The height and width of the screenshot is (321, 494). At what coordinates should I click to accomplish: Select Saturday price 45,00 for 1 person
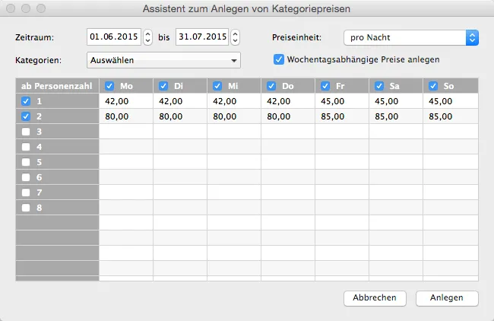(x=396, y=101)
